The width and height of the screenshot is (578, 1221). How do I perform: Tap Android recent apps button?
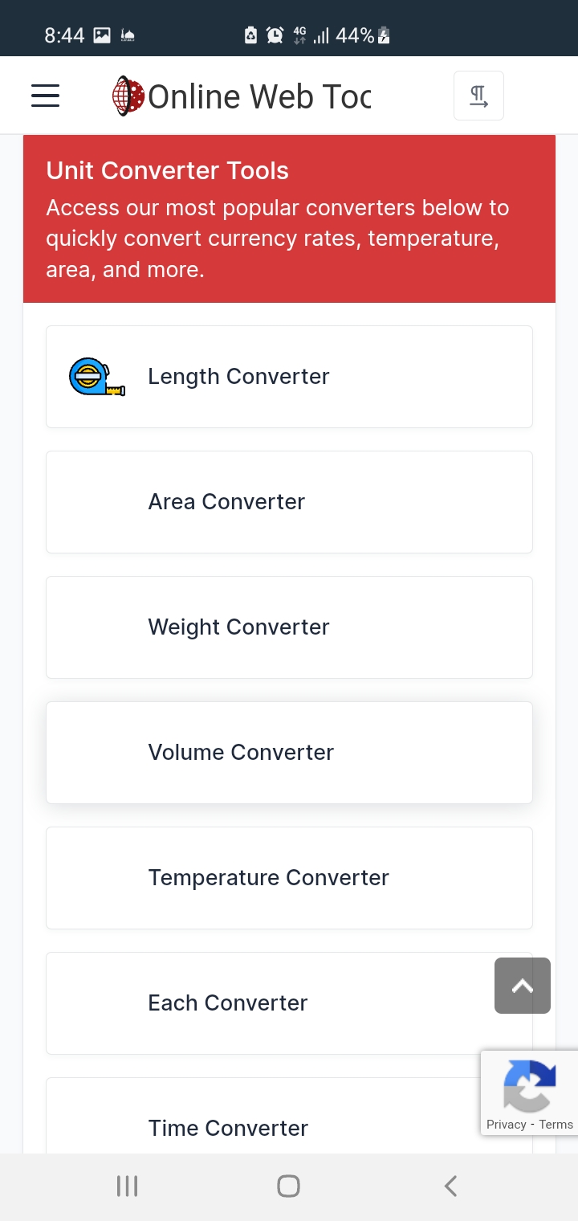[x=127, y=1186]
